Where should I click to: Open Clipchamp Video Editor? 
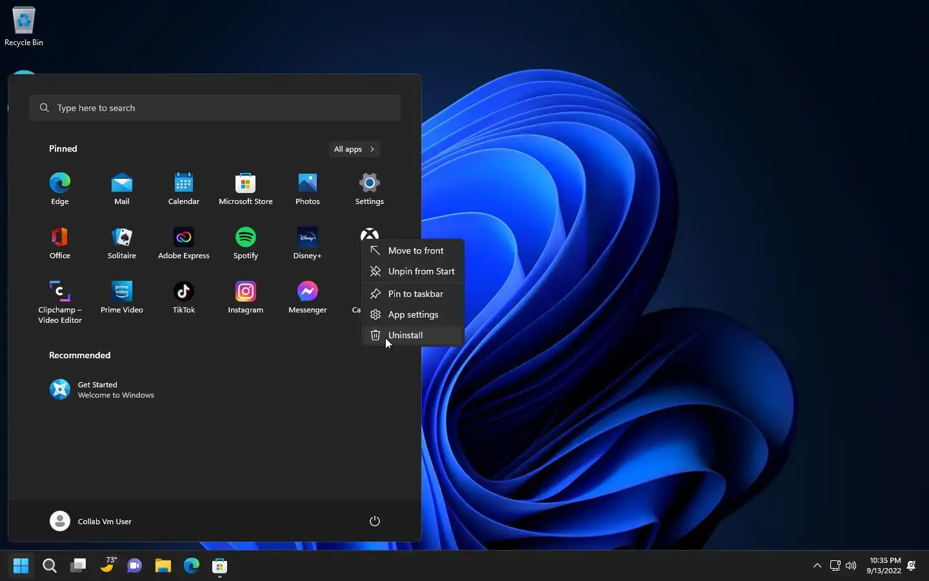tap(60, 302)
